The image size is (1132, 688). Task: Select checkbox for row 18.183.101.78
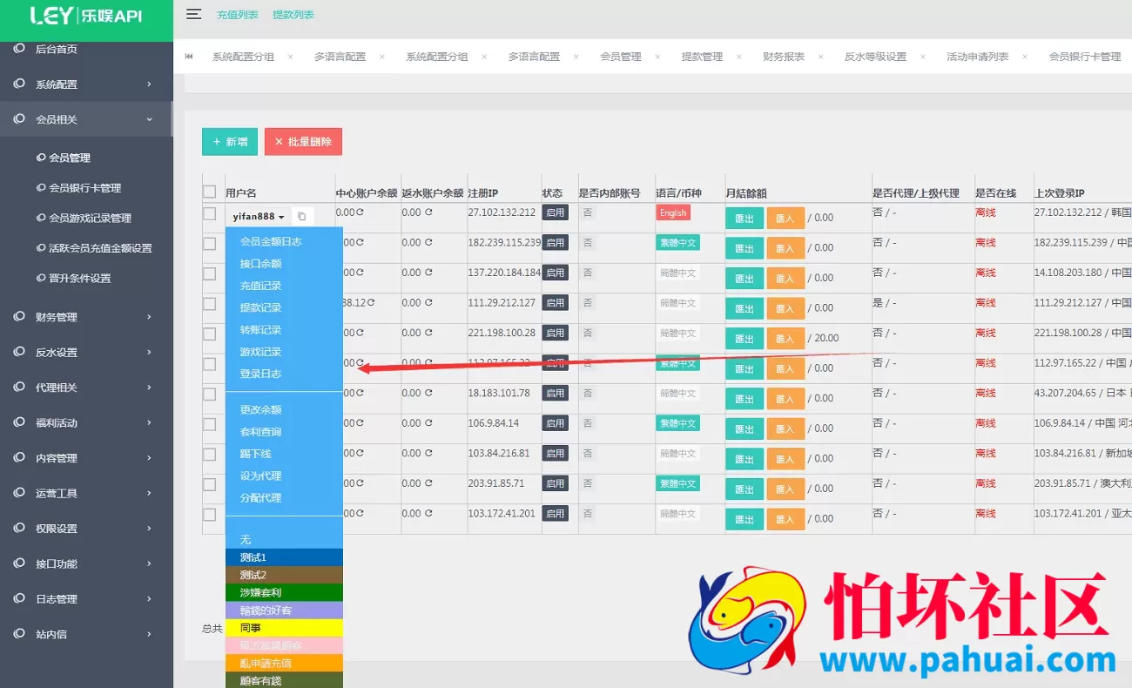coord(209,394)
